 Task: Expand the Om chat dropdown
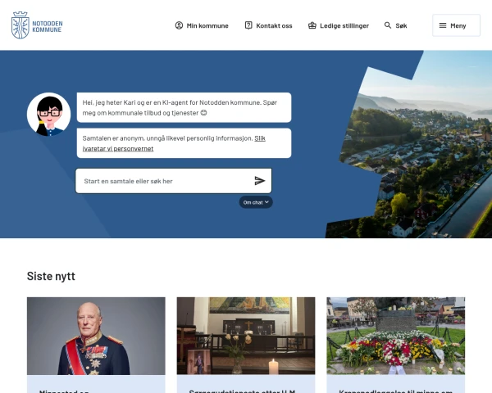(x=256, y=202)
